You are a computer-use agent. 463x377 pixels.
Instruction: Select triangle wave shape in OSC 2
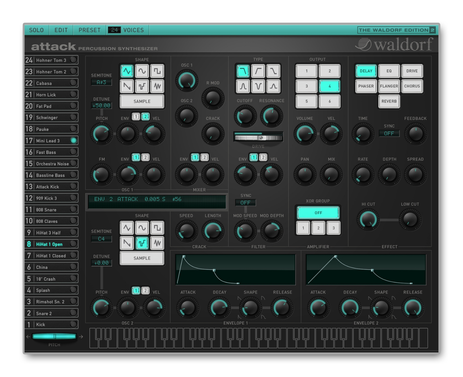(x=127, y=228)
